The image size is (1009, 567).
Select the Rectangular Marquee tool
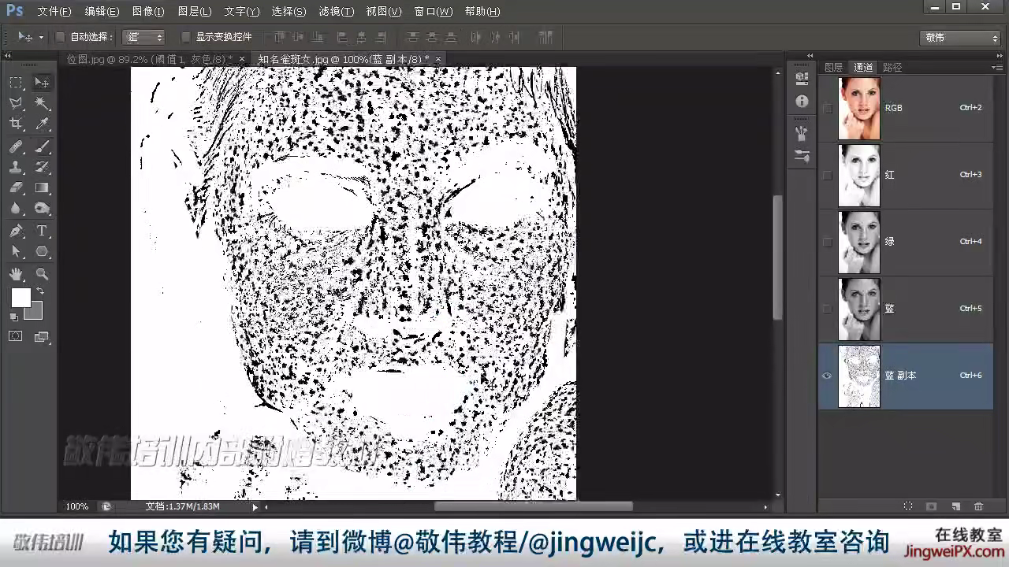click(x=16, y=83)
